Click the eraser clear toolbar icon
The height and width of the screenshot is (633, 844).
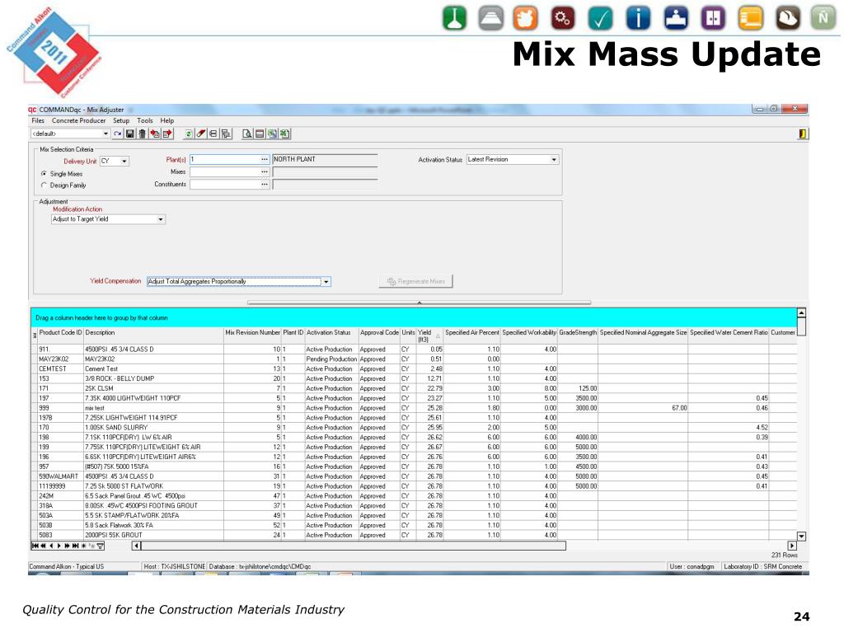click(x=202, y=134)
